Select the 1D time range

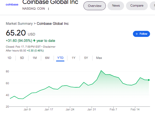tap(9, 58)
